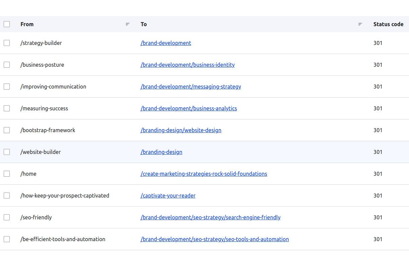The height and width of the screenshot is (272, 409).
Task: Open the /brand-development/messaging-strategy link
Action: coord(191,86)
